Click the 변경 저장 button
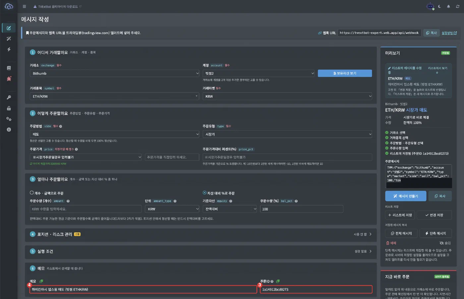This screenshot has width=464, height=299. tap(434, 215)
